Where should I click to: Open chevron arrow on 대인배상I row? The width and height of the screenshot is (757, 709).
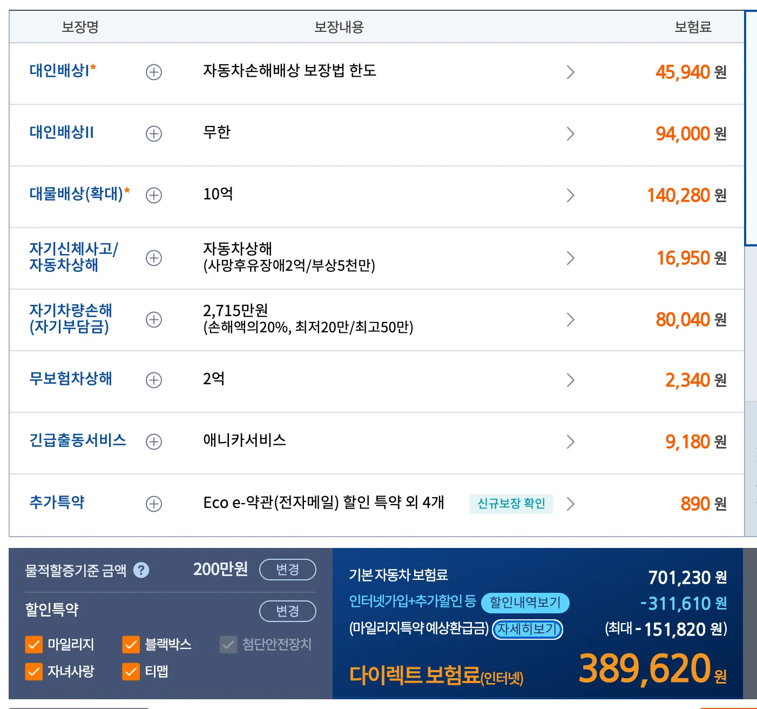571,72
